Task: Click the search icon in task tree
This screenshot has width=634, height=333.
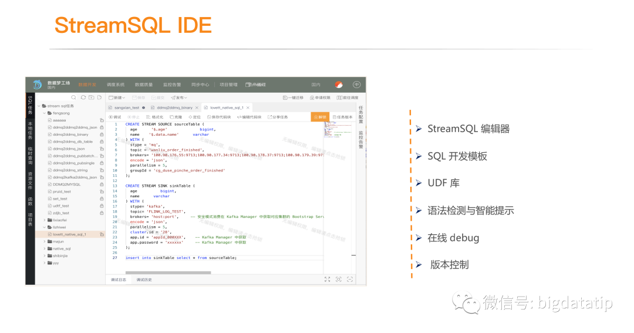Action: pyautogui.click(x=73, y=97)
